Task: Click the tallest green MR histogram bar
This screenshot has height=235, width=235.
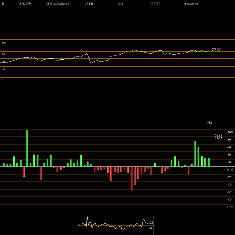Action: pyautogui.click(x=27, y=148)
